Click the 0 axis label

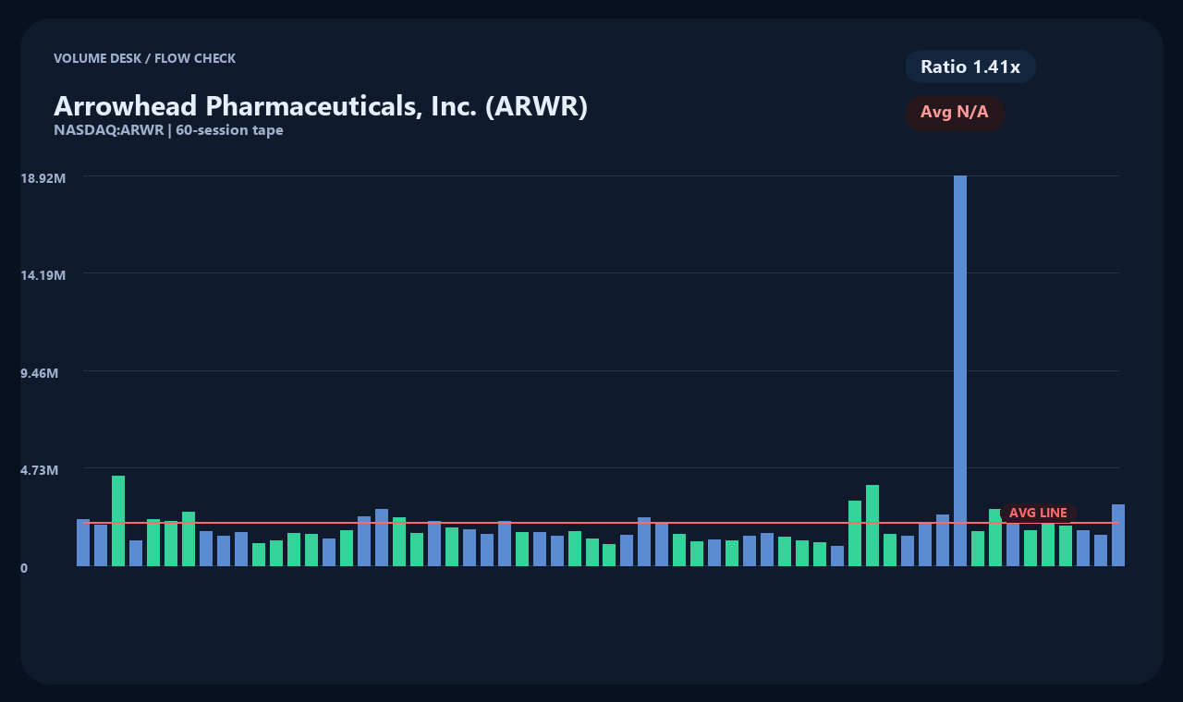(24, 568)
